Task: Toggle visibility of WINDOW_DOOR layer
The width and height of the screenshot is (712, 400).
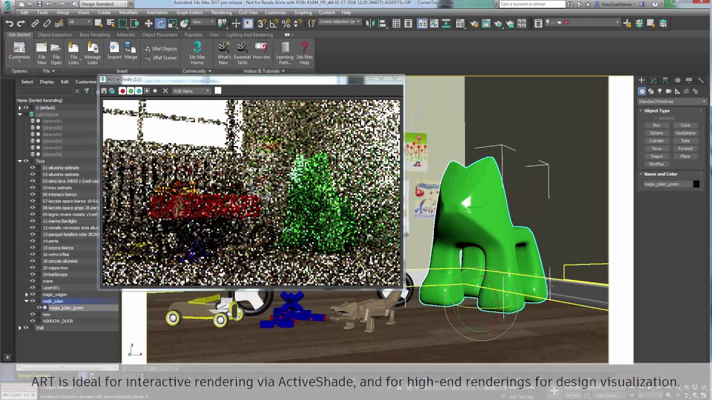Action: coord(32,321)
